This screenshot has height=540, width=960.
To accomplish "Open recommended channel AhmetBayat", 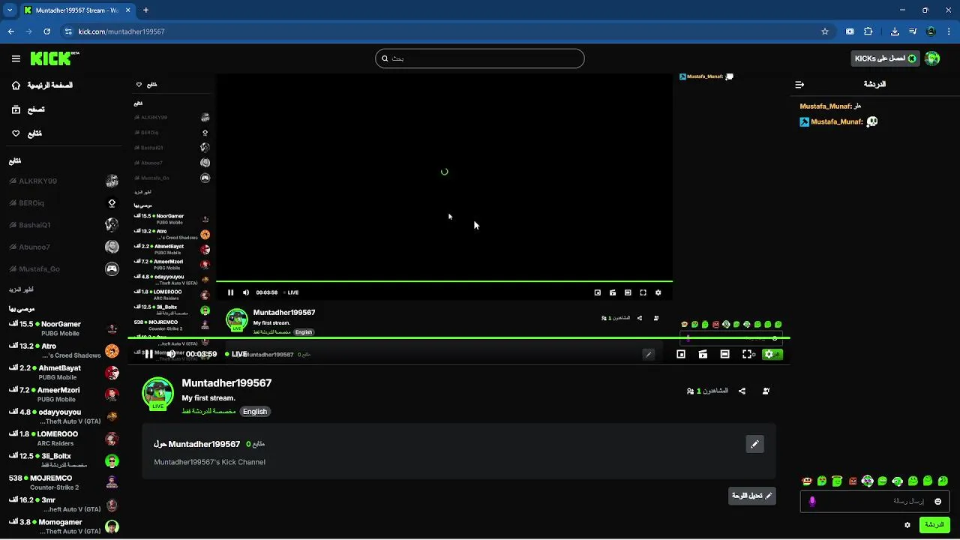I will click(x=64, y=373).
